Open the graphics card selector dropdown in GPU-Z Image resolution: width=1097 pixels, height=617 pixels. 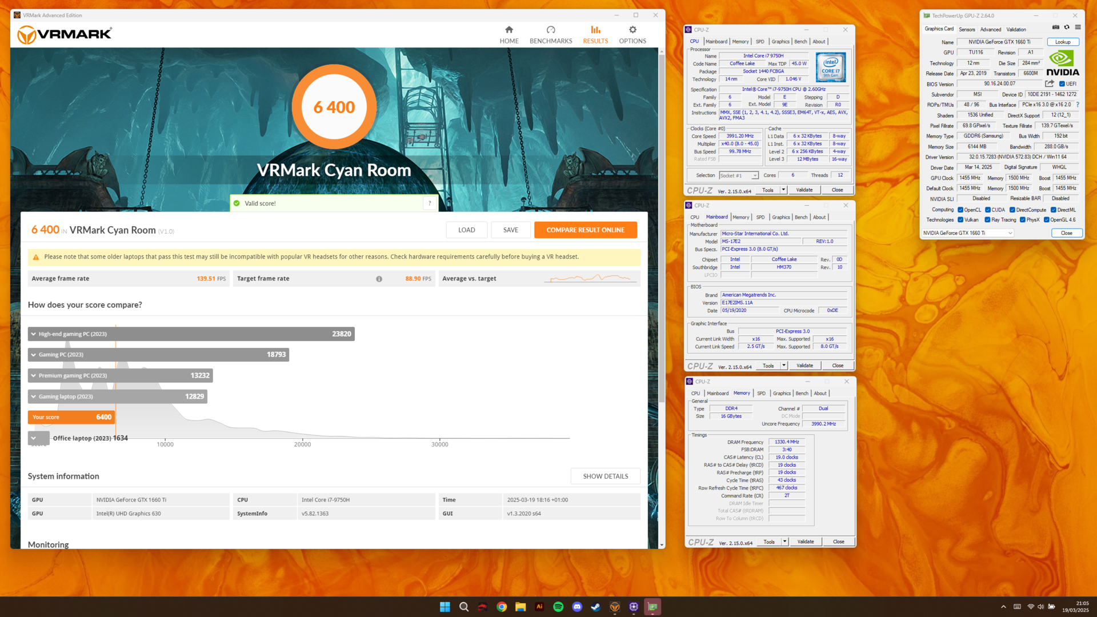(x=968, y=233)
